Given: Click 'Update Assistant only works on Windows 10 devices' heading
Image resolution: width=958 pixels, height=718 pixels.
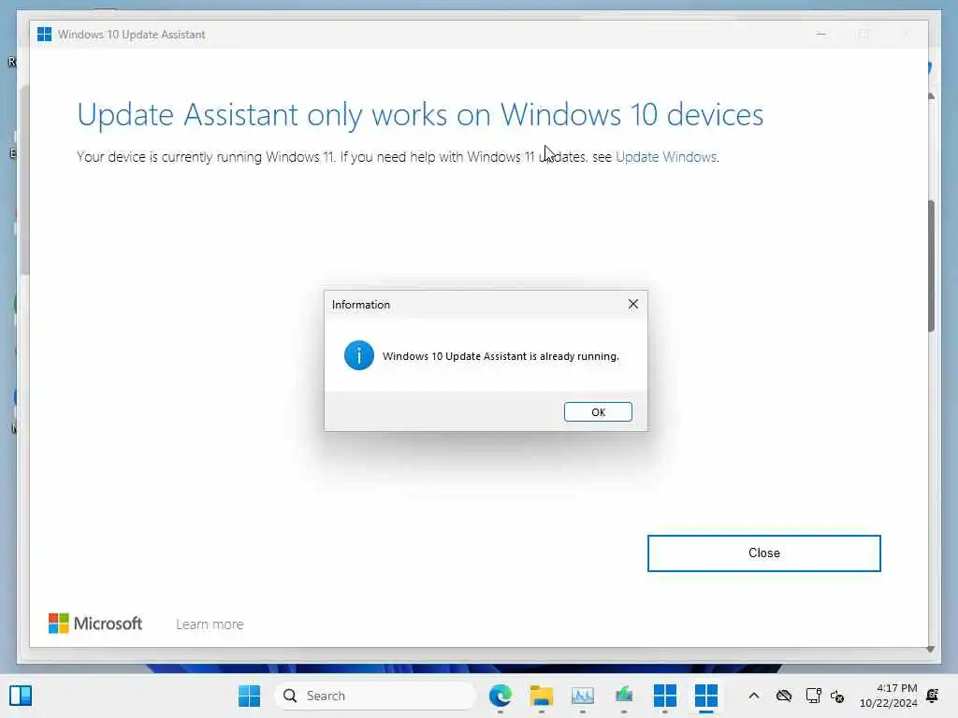Looking at the screenshot, I should 420,115.
